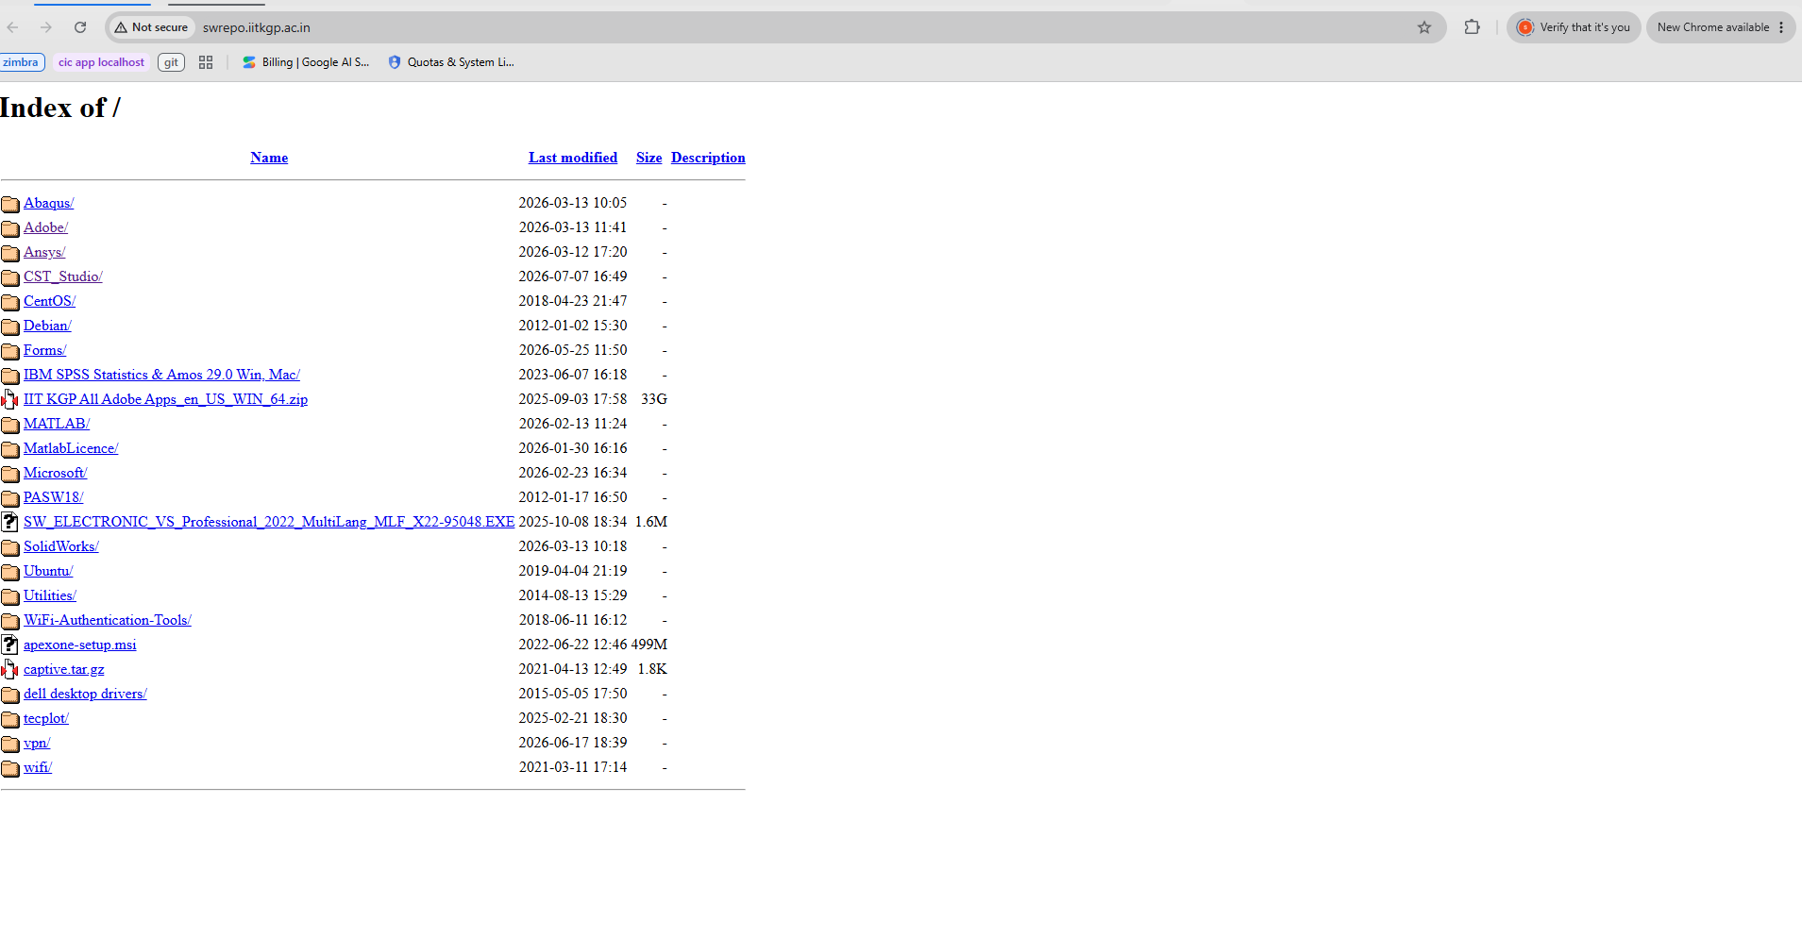Download IIT KGP All Adobe Apps zip

(165, 399)
